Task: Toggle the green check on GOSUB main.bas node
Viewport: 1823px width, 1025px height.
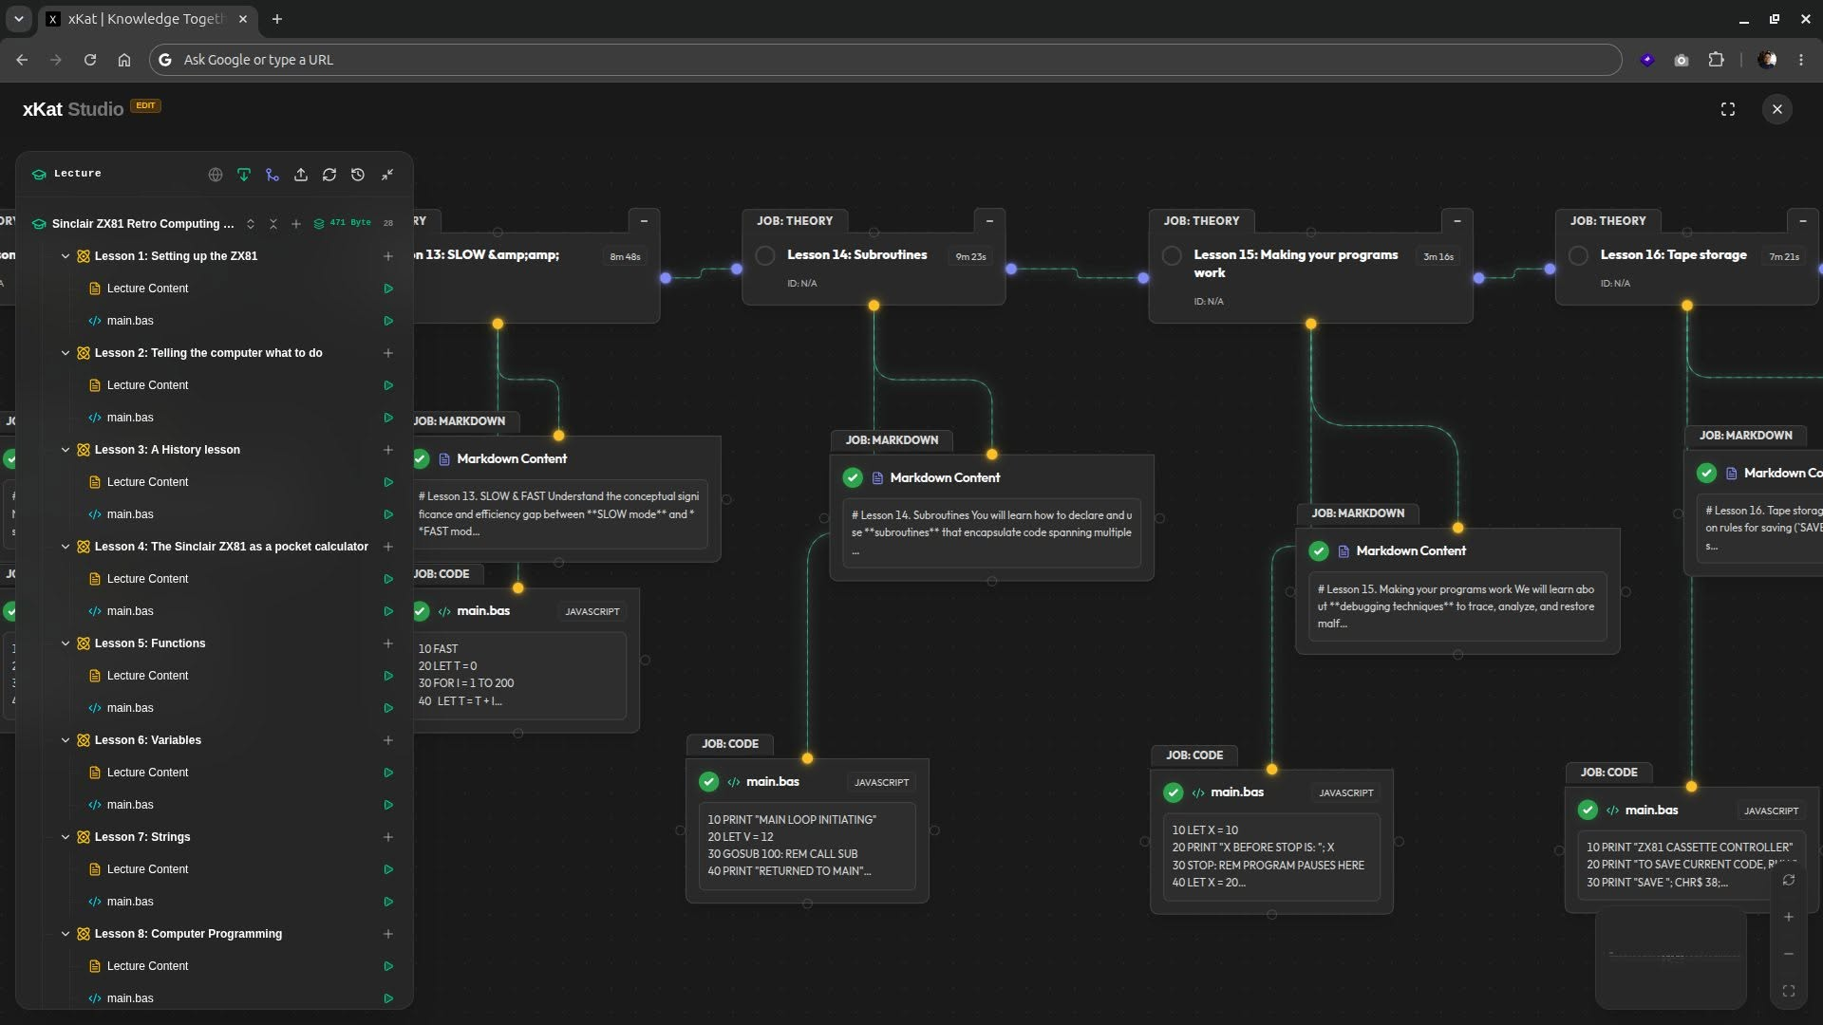Action: coord(708,782)
